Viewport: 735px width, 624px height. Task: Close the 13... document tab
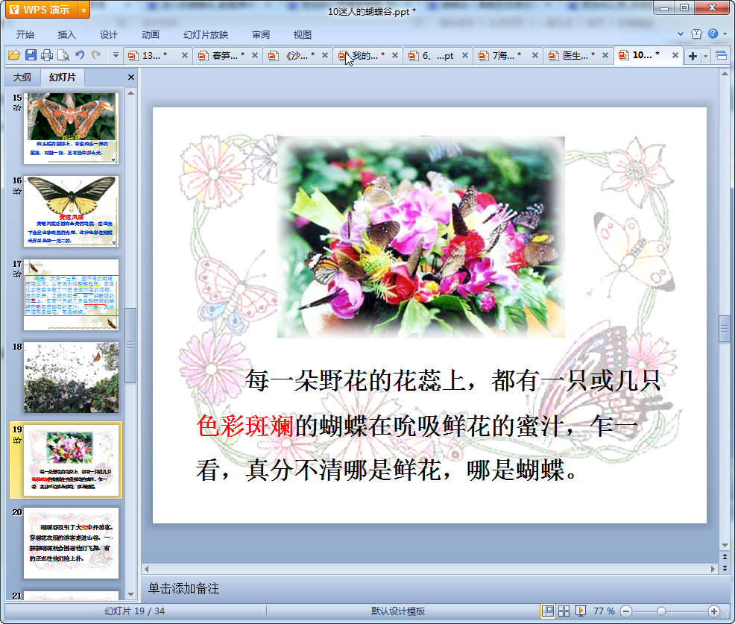[185, 55]
